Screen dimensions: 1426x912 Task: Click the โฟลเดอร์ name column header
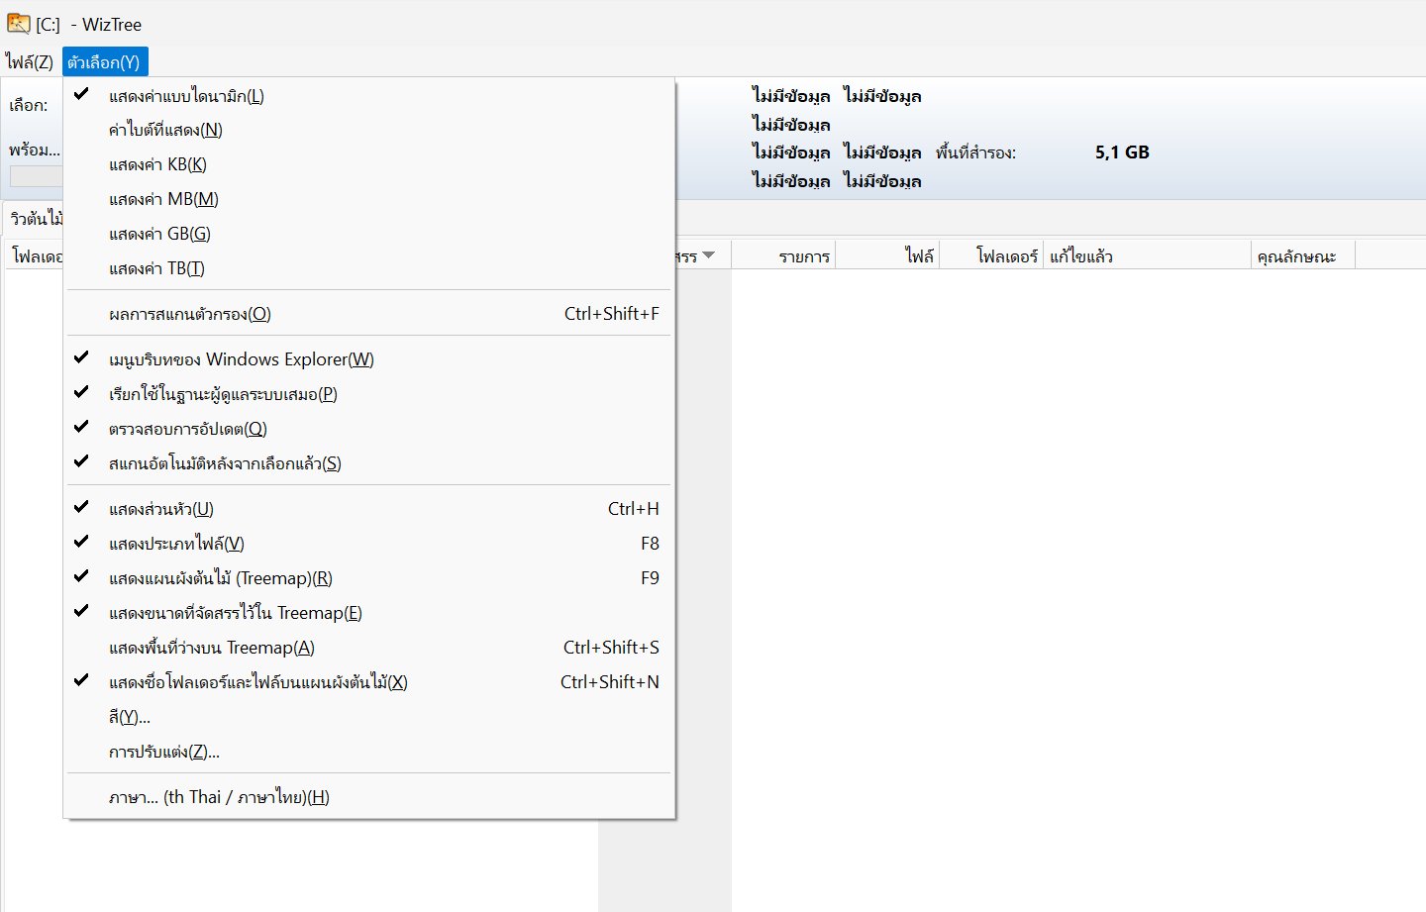click(36, 256)
